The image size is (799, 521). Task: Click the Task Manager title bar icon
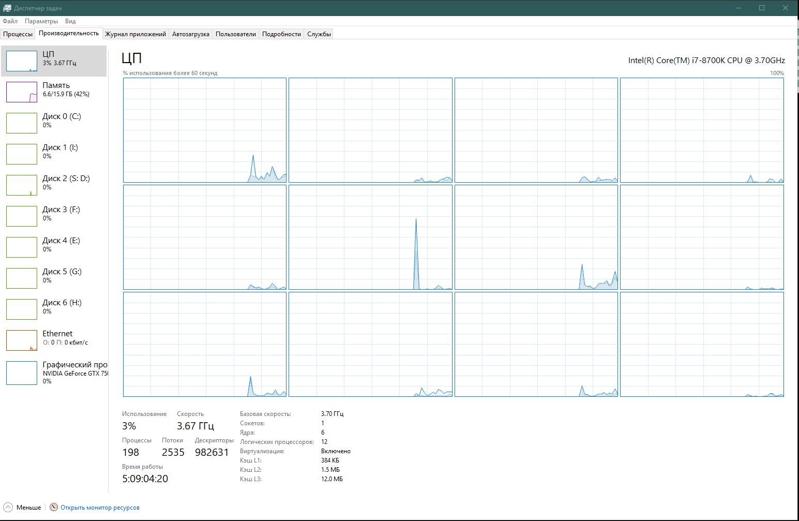point(7,8)
